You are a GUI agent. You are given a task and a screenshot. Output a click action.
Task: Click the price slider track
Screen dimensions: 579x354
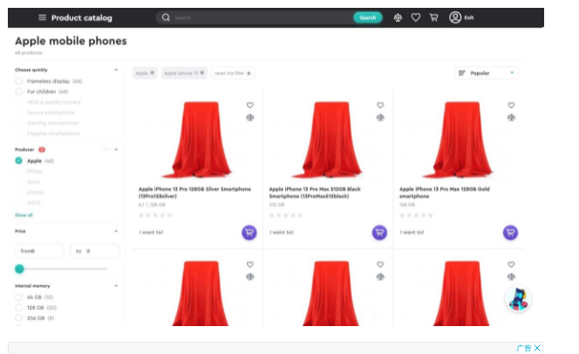click(63, 269)
